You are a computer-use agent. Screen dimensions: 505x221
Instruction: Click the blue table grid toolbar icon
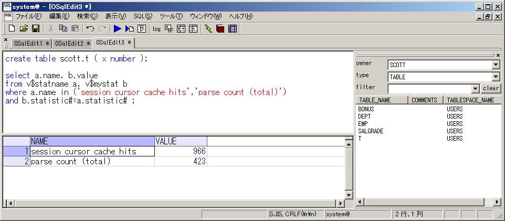coord(233,28)
